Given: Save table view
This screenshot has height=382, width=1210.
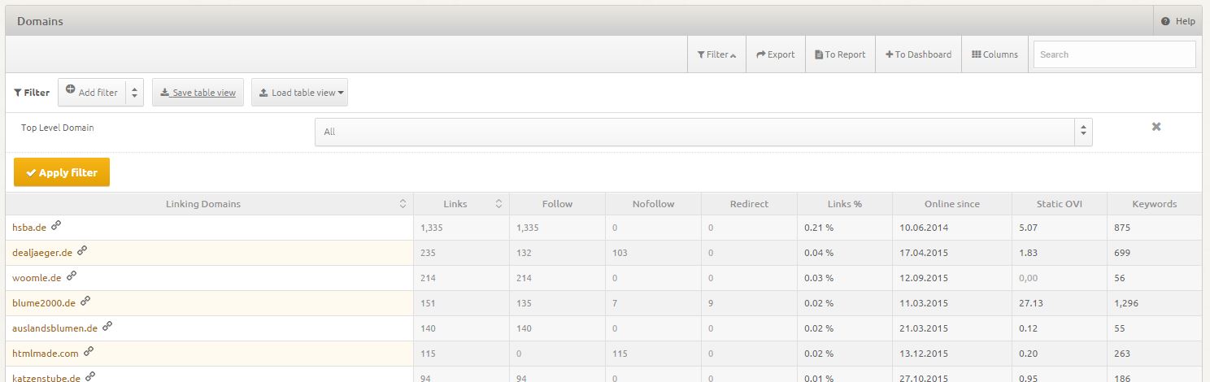Looking at the screenshot, I should point(198,93).
